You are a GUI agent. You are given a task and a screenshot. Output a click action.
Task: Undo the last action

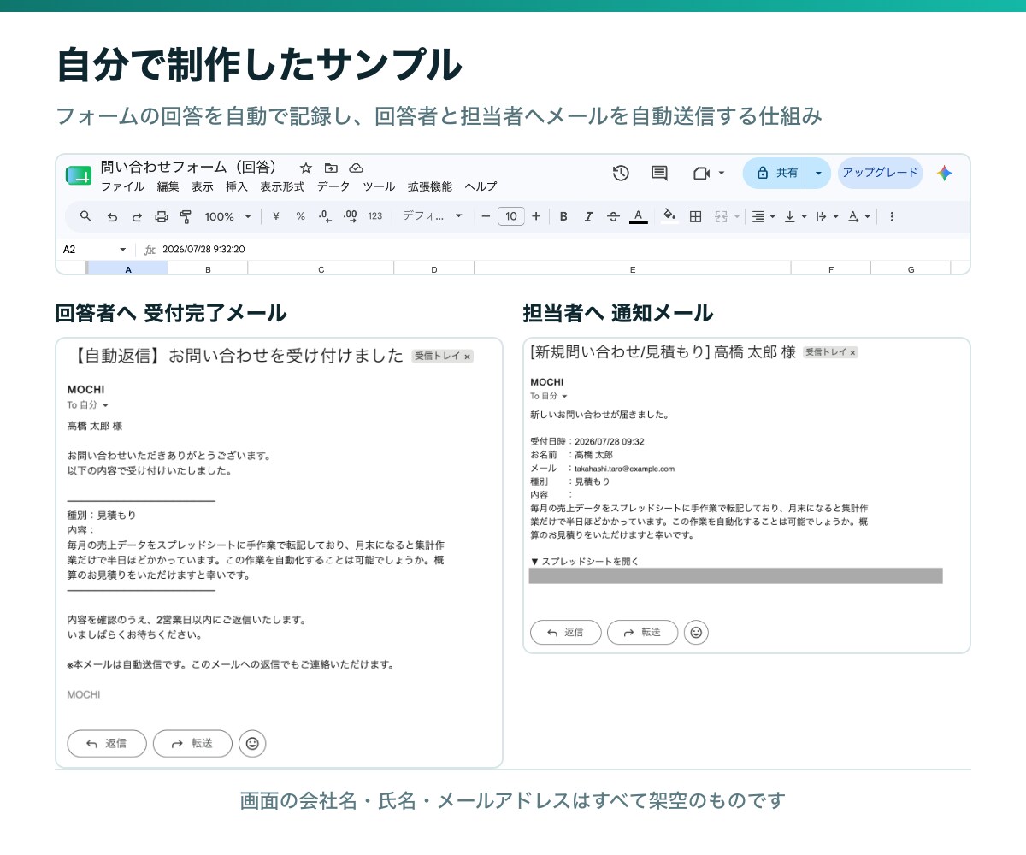click(x=112, y=217)
